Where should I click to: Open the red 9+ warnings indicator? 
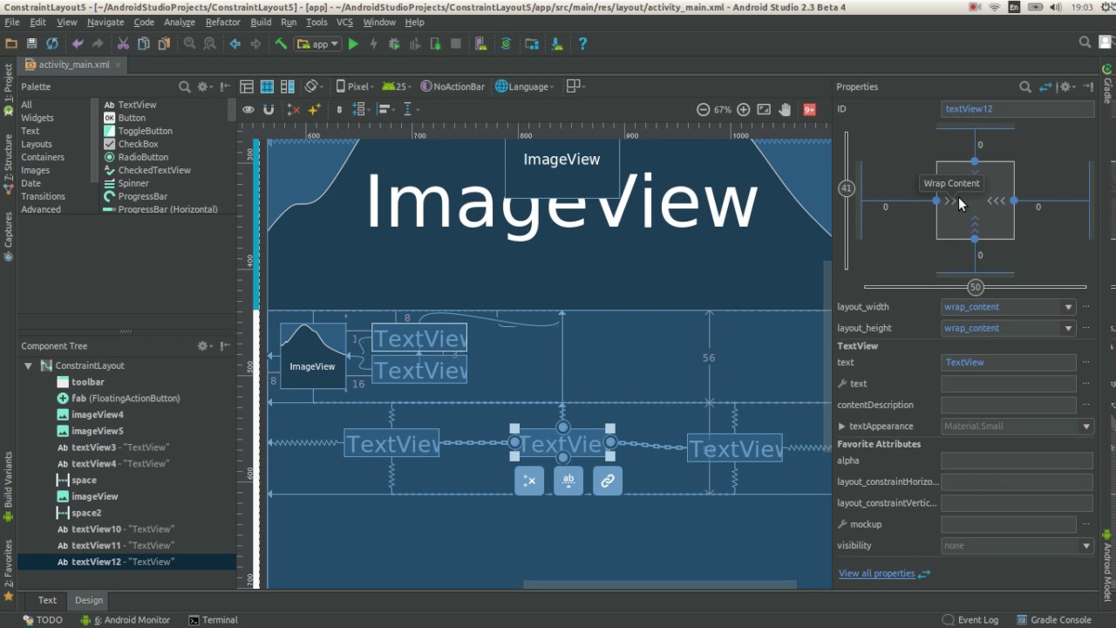tap(810, 109)
